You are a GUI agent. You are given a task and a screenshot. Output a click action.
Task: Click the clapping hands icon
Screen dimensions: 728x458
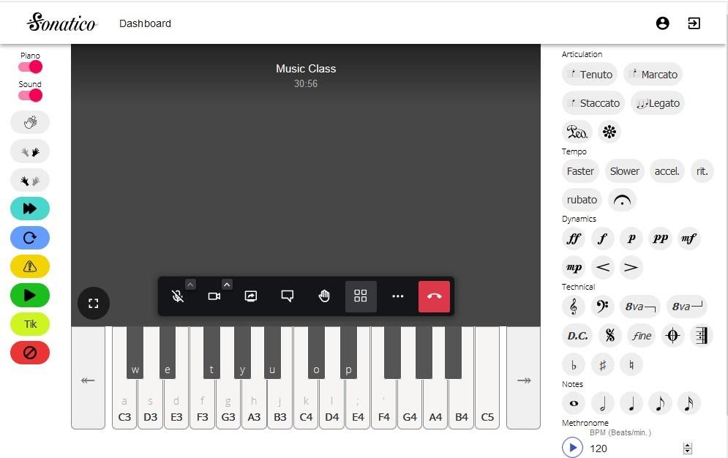tap(30, 122)
